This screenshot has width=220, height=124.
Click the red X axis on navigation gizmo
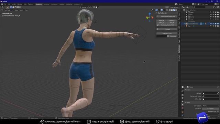[x=153, y=18]
